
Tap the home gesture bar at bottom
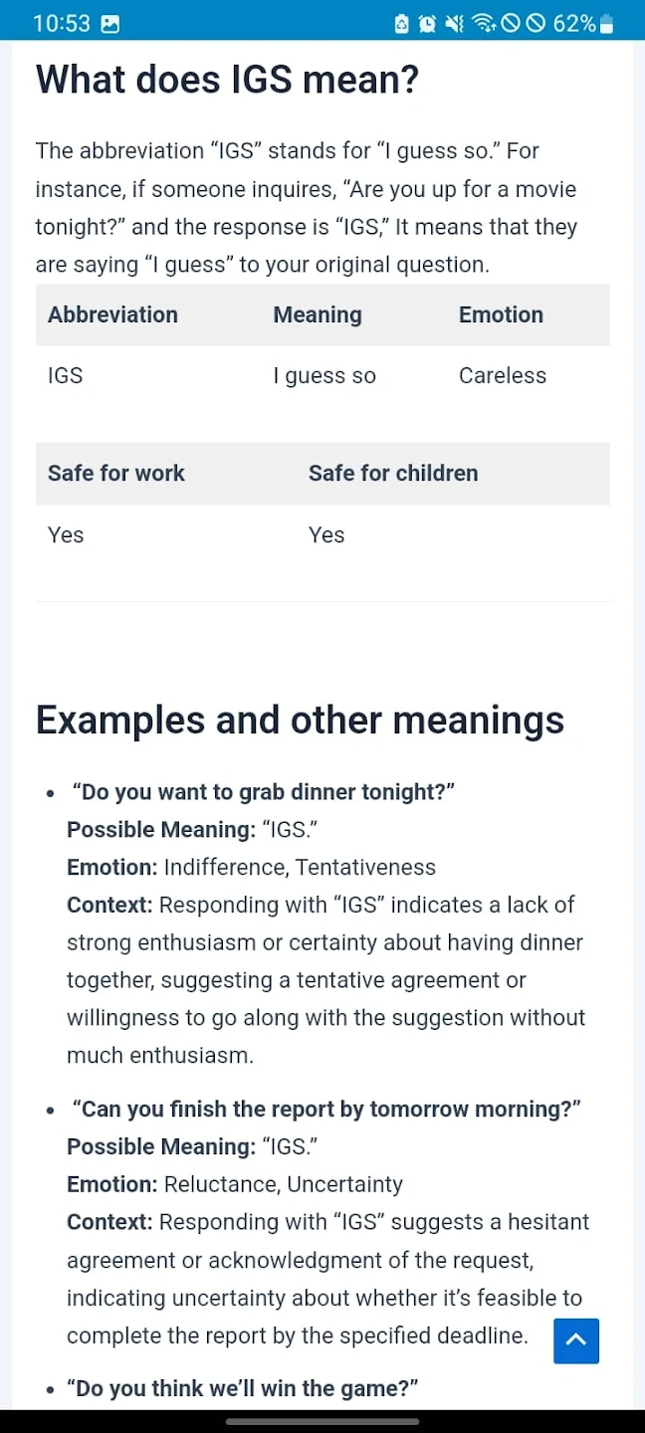click(x=322, y=1421)
